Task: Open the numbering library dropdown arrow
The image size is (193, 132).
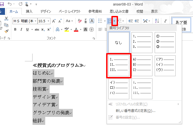Action: 114,21
